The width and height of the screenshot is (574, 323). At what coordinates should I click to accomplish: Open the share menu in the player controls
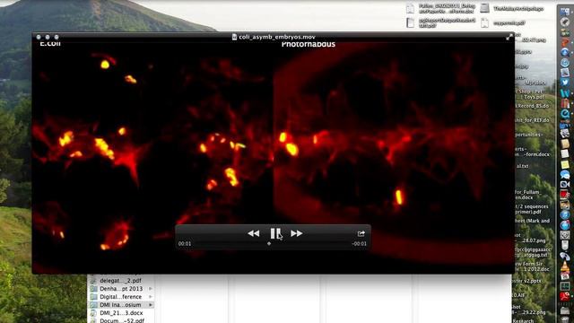(361, 233)
